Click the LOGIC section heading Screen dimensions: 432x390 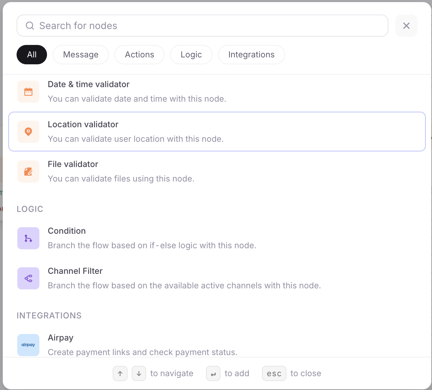pyautogui.click(x=30, y=209)
